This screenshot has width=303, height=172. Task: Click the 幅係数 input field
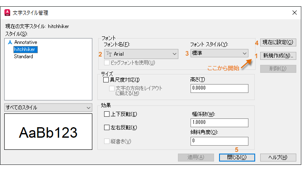point(219,123)
